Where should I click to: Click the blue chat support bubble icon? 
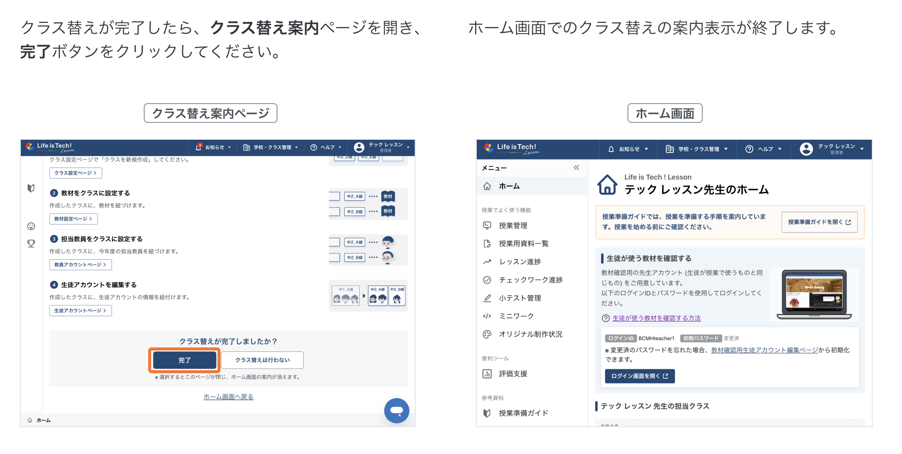click(396, 410)
